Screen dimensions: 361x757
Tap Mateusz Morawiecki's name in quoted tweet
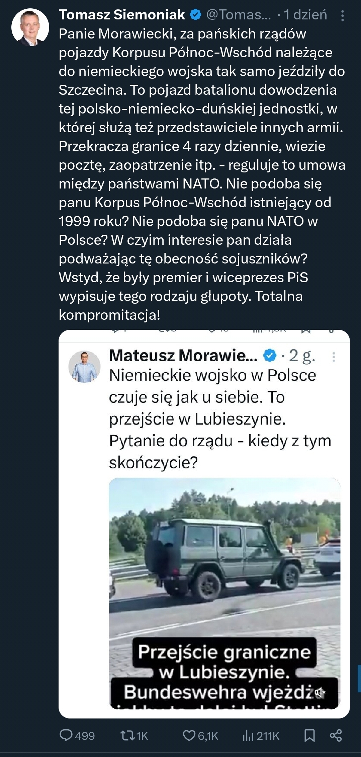[183, 356]
